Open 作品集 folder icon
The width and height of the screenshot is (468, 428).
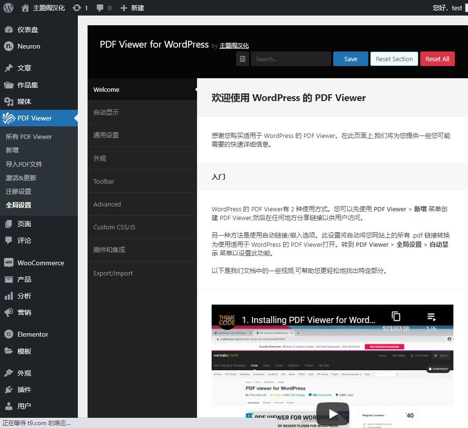(9, 85)
